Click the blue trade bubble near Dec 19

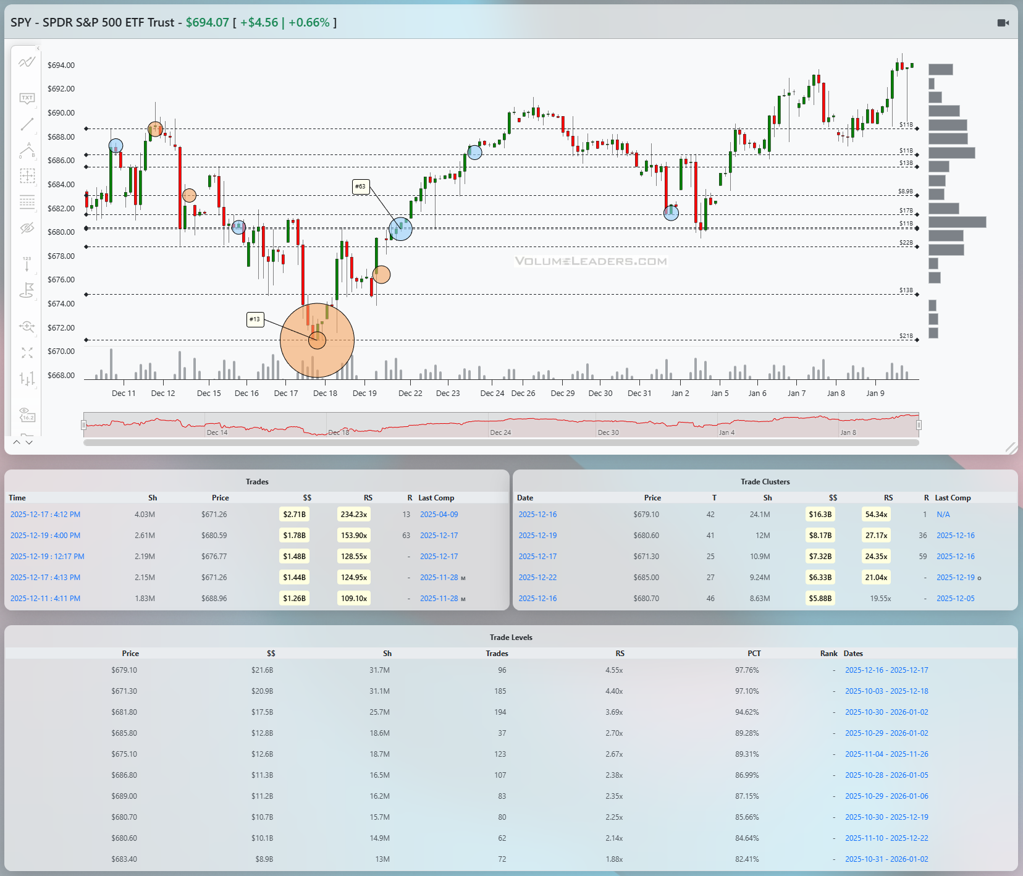(400, 229)
